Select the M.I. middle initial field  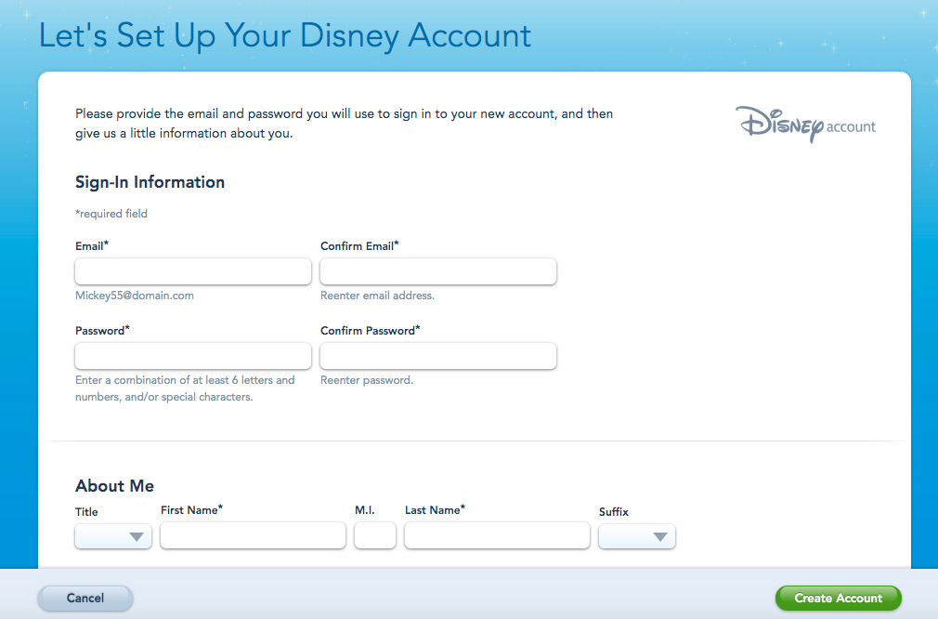[375, 535]
